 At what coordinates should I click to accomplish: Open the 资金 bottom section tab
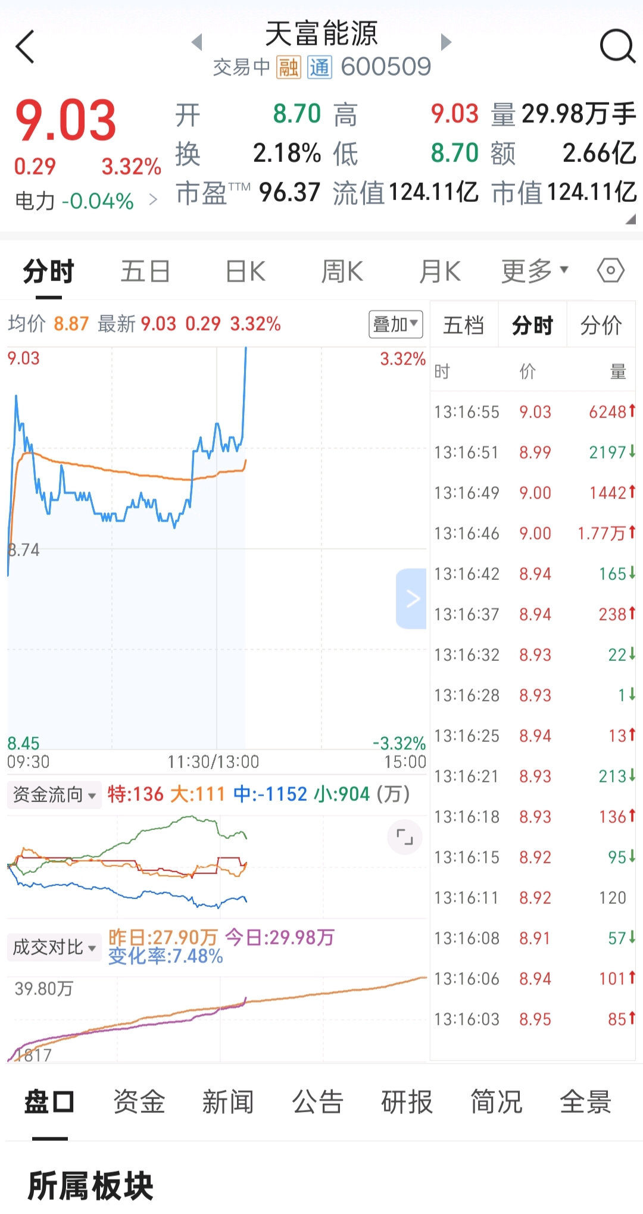pyautogui.click(x=139, y=1101)
